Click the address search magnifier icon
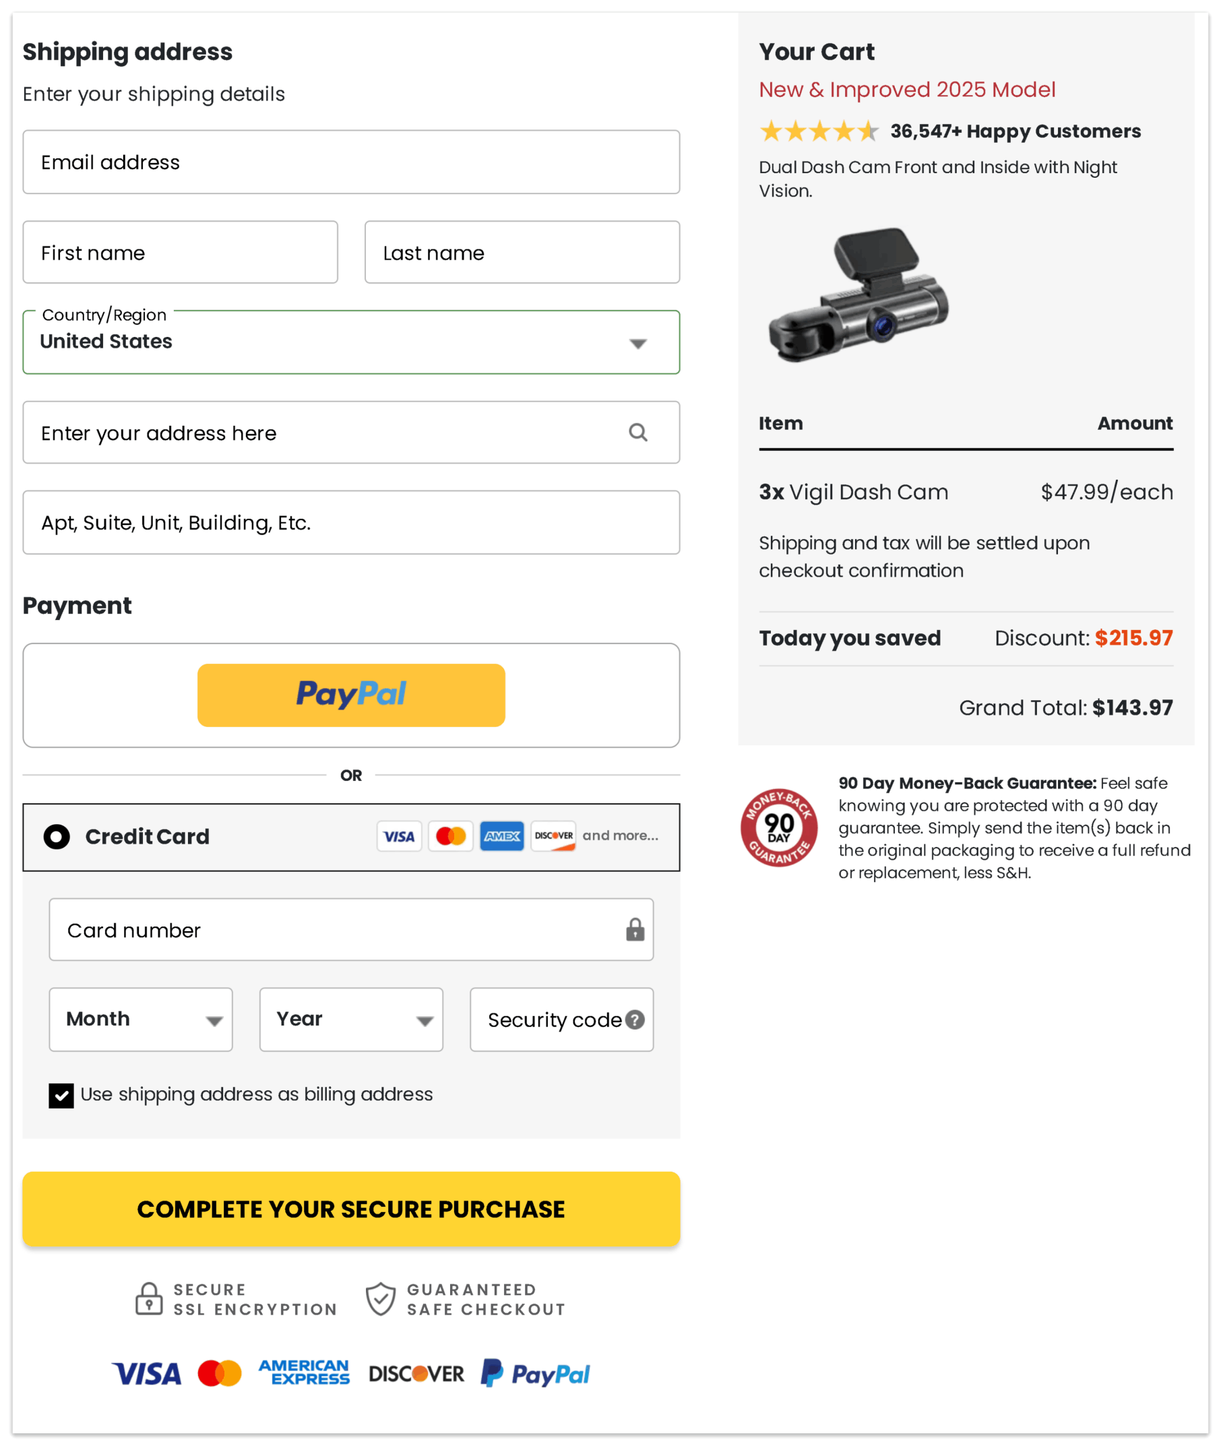Viewport: 1221px width, 1446px height. [637, 433]
